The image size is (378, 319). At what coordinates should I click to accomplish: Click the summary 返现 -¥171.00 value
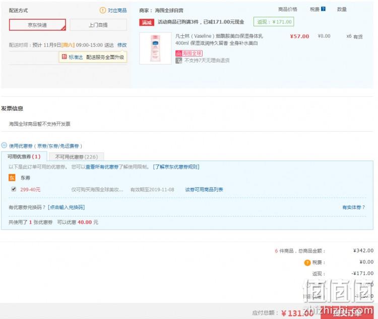362,274
